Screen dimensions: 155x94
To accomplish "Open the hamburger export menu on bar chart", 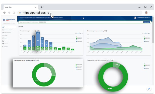I will pyautogui.click(x=82, y=33).
